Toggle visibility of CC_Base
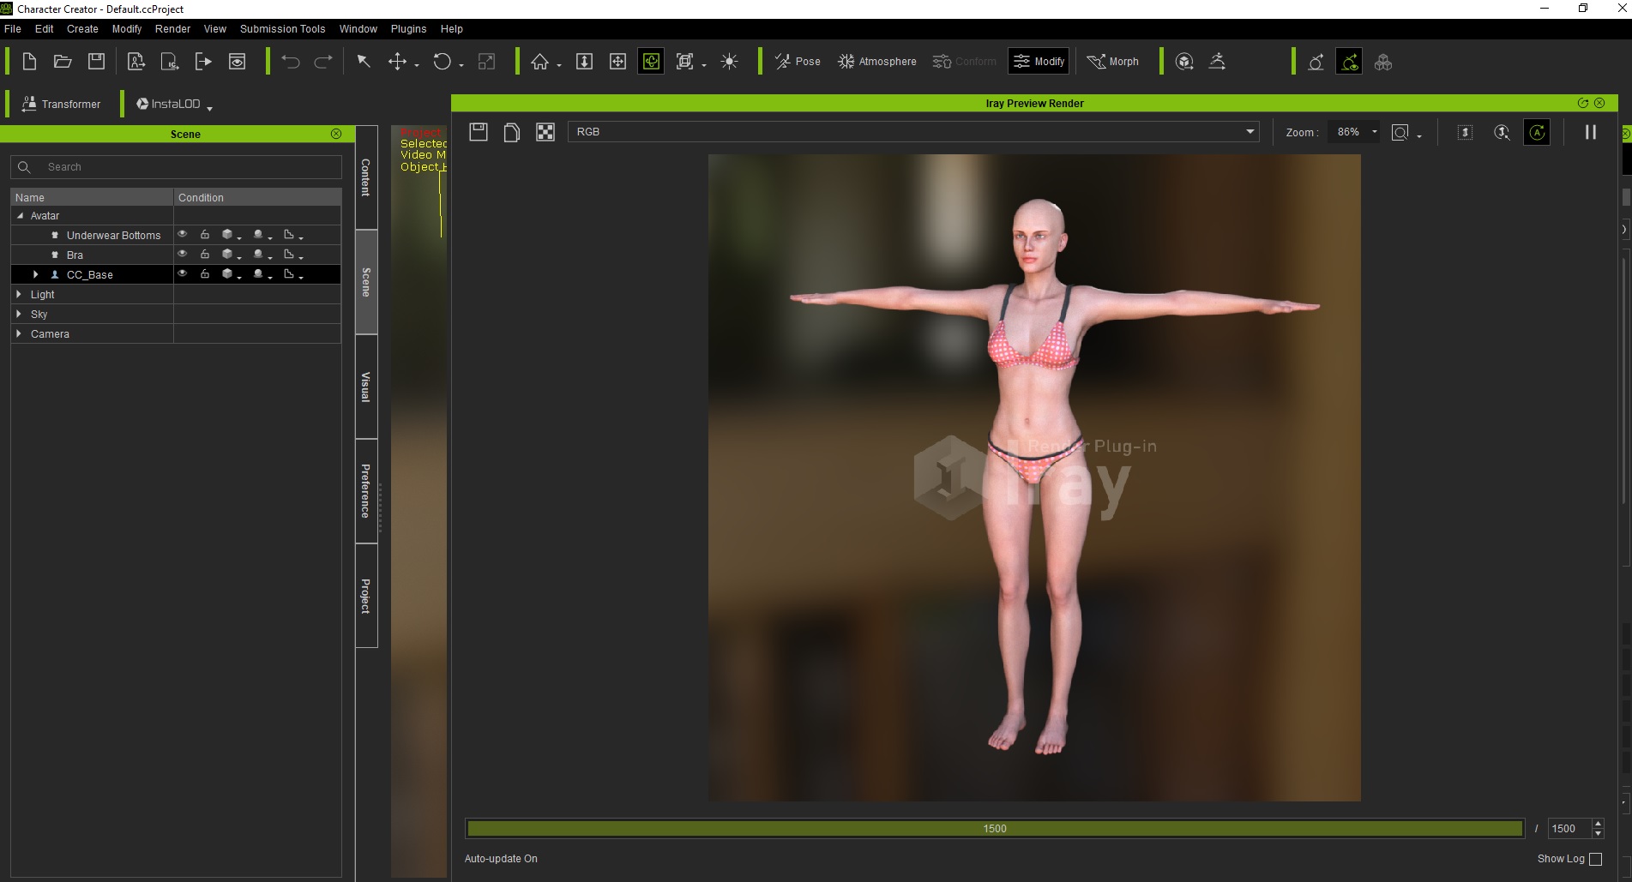 [x=182, y=273]
